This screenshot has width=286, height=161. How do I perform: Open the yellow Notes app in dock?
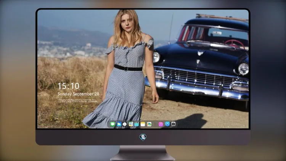(x=143, y=124)
